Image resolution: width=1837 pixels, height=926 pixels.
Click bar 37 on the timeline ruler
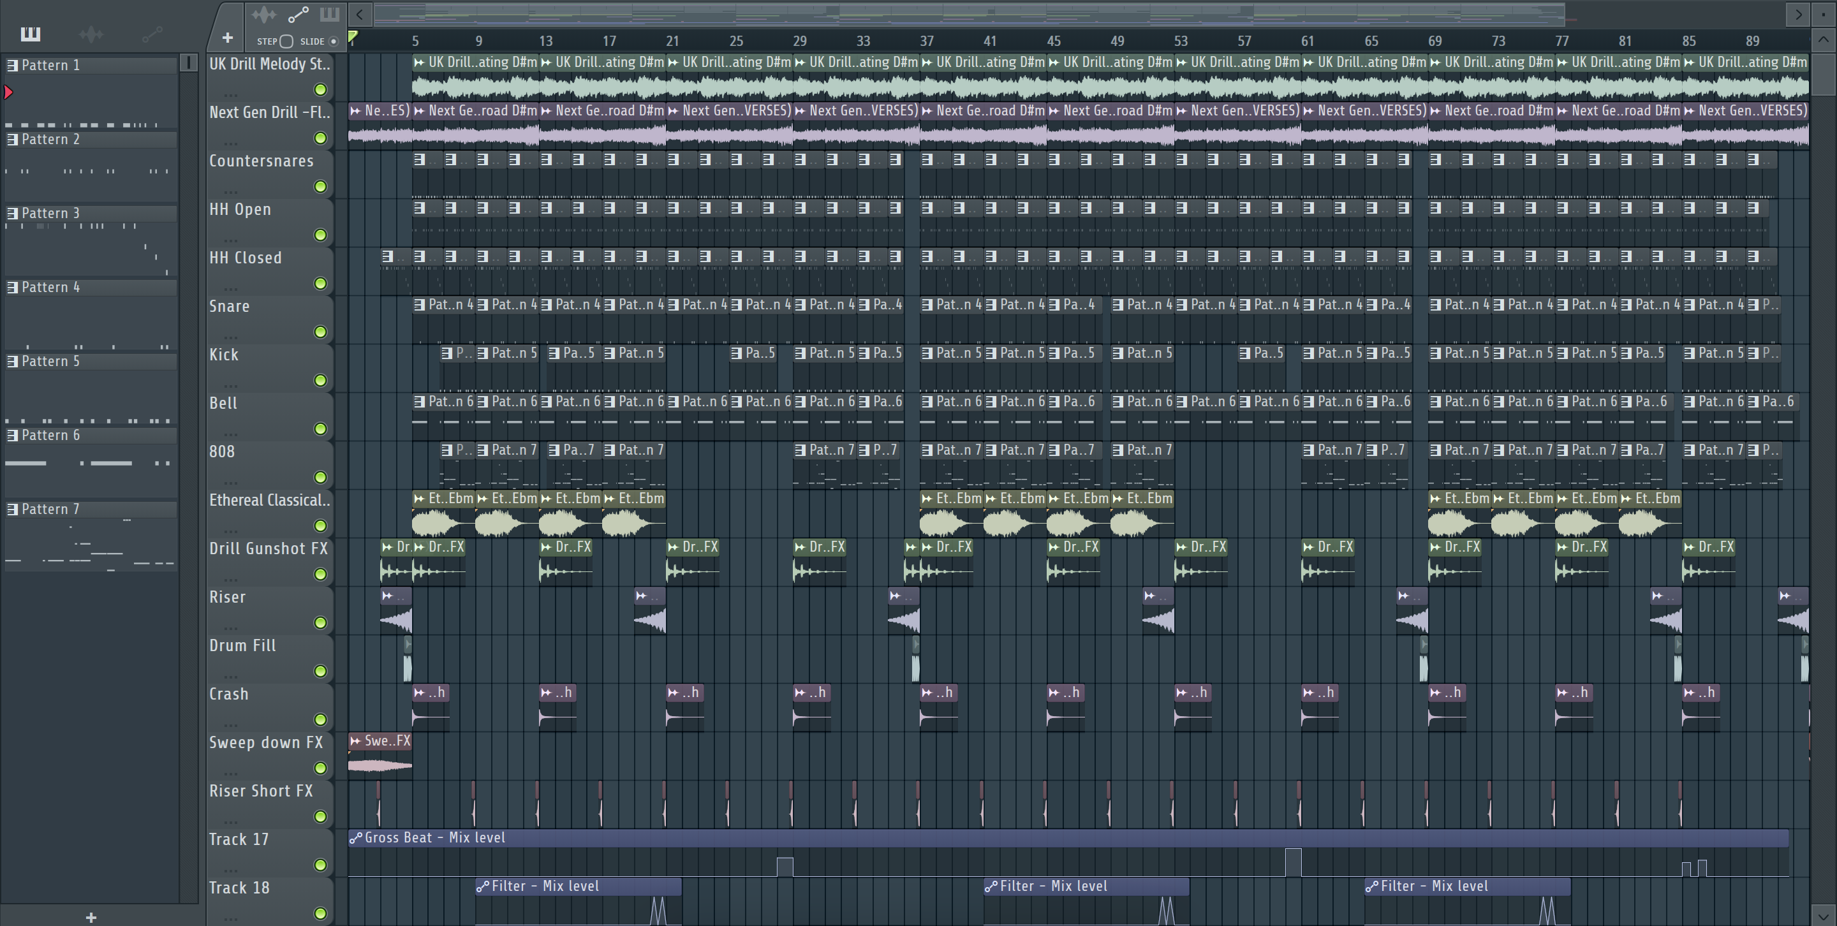[926, 41]
